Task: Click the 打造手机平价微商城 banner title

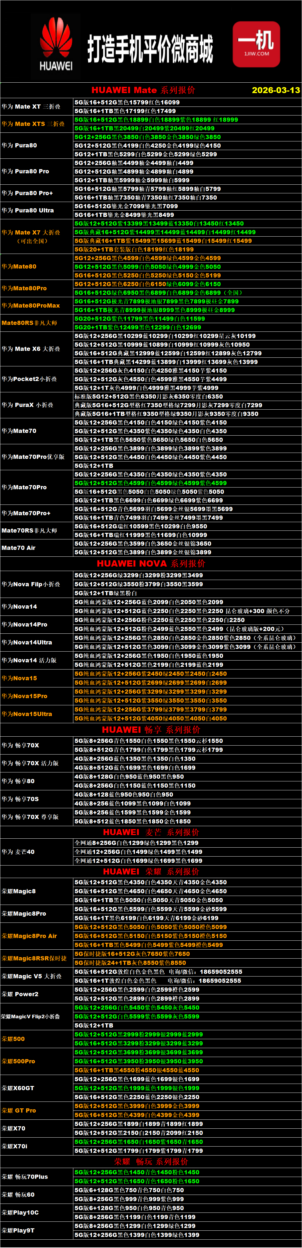Action: (x=150, y=48)
